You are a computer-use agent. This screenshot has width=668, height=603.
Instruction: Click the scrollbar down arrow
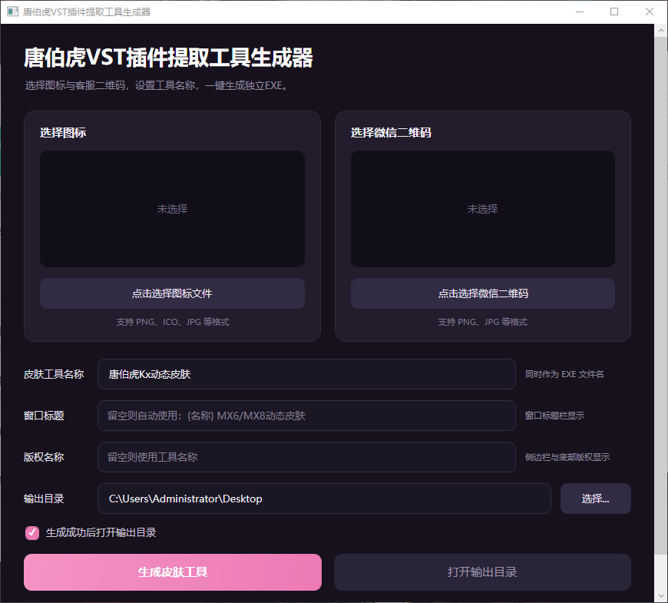click(x=661, y=596)
